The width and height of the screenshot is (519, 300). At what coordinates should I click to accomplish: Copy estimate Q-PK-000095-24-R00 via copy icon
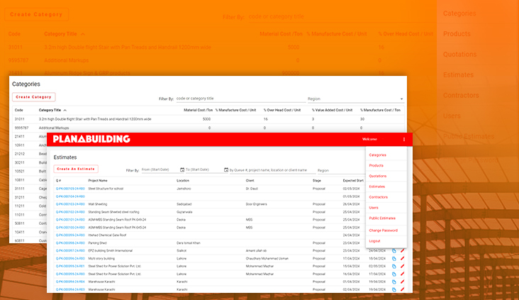394,274
